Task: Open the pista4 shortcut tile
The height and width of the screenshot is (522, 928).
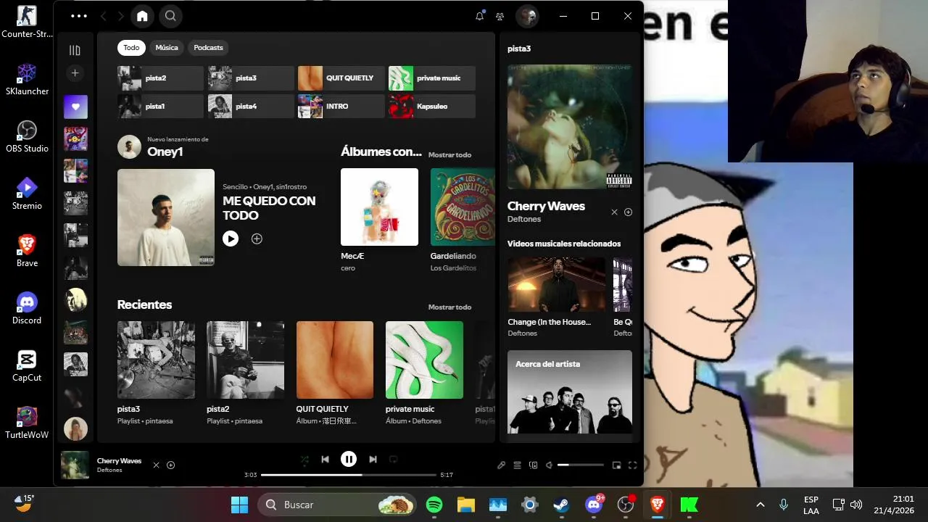Action: pos(251,106)
